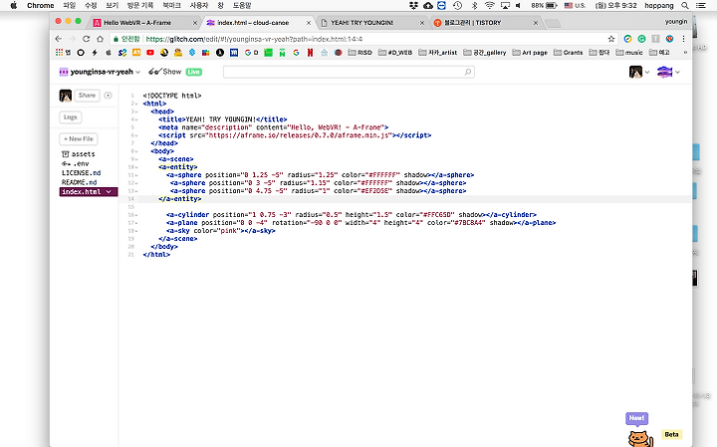Open the 파일 menu in the menu bar
The width and height of the screenshot is (717, 447).
[x=69, y=6]
